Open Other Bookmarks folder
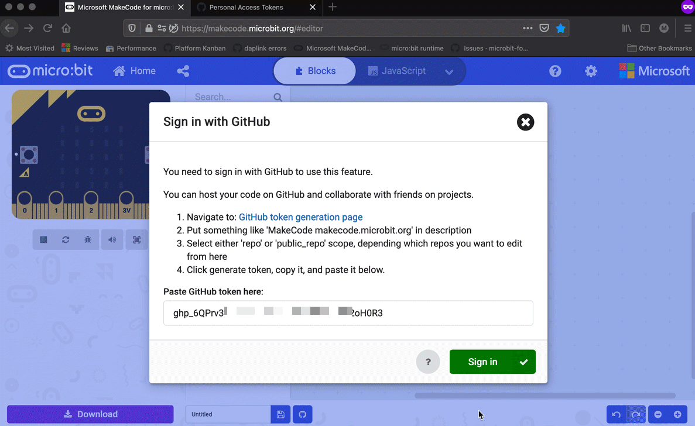 click(x=659, y=48)
